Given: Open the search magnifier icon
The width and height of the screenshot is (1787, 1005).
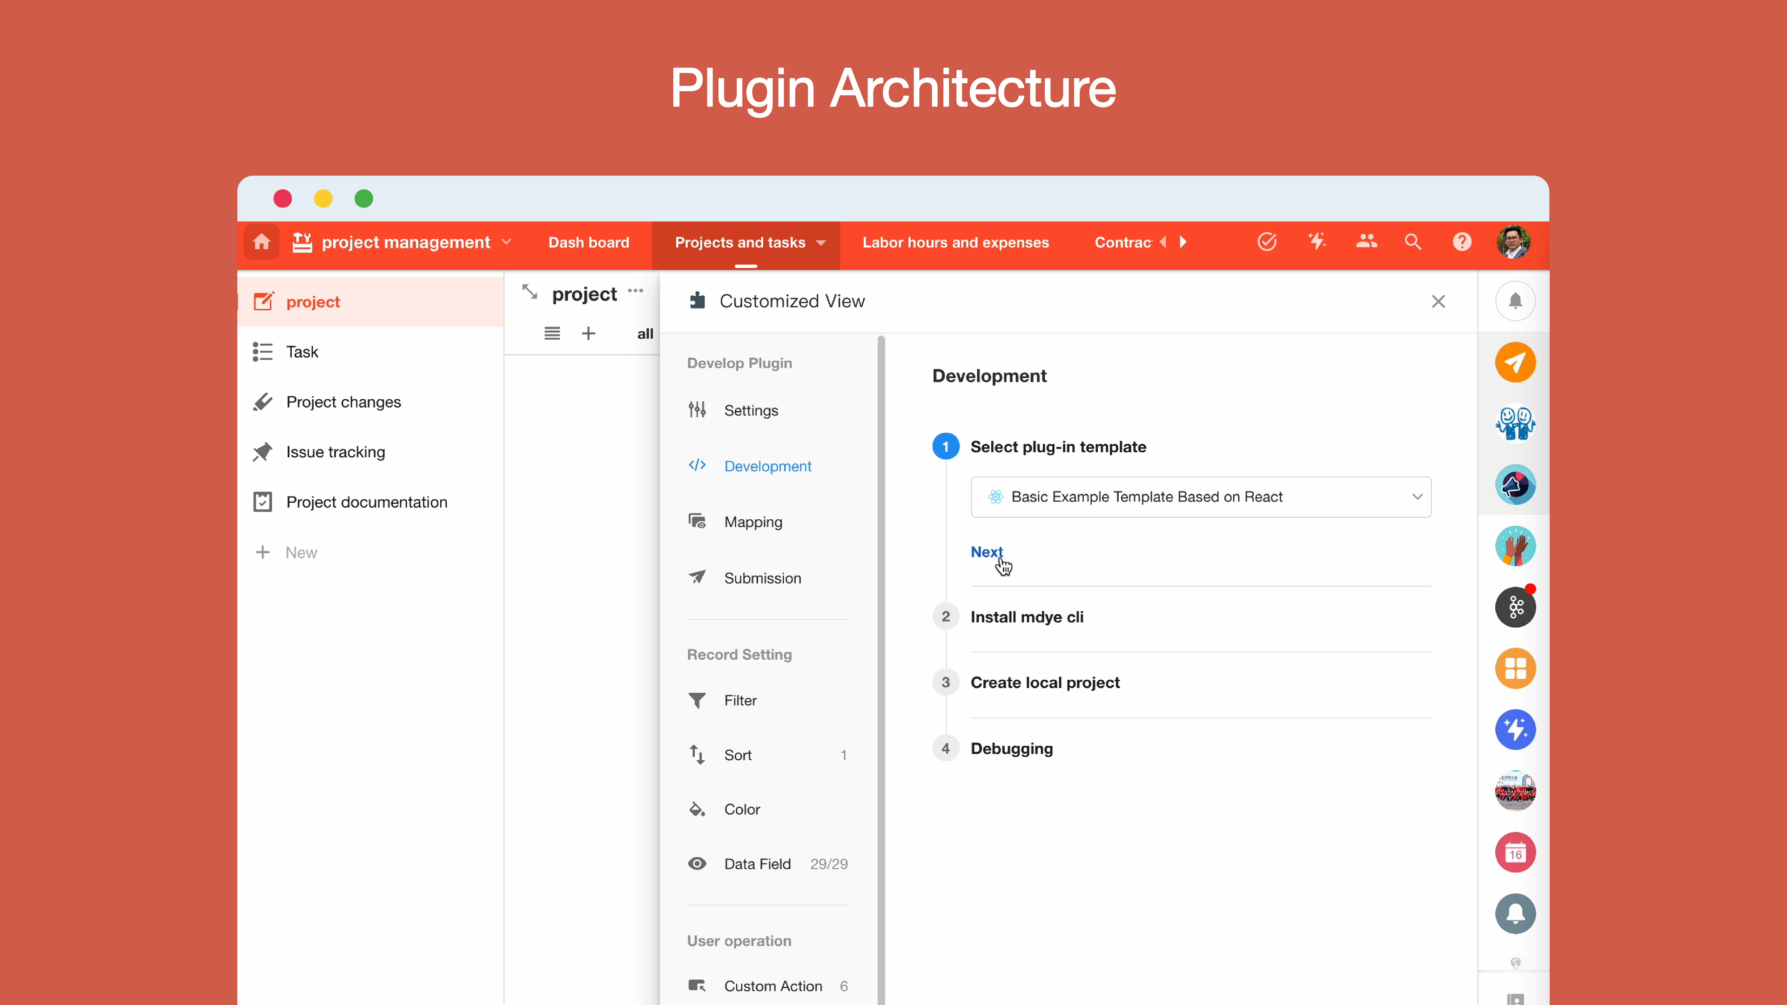Looking at the screenshot, I should pyautogui.click(x=1412, y=242).
